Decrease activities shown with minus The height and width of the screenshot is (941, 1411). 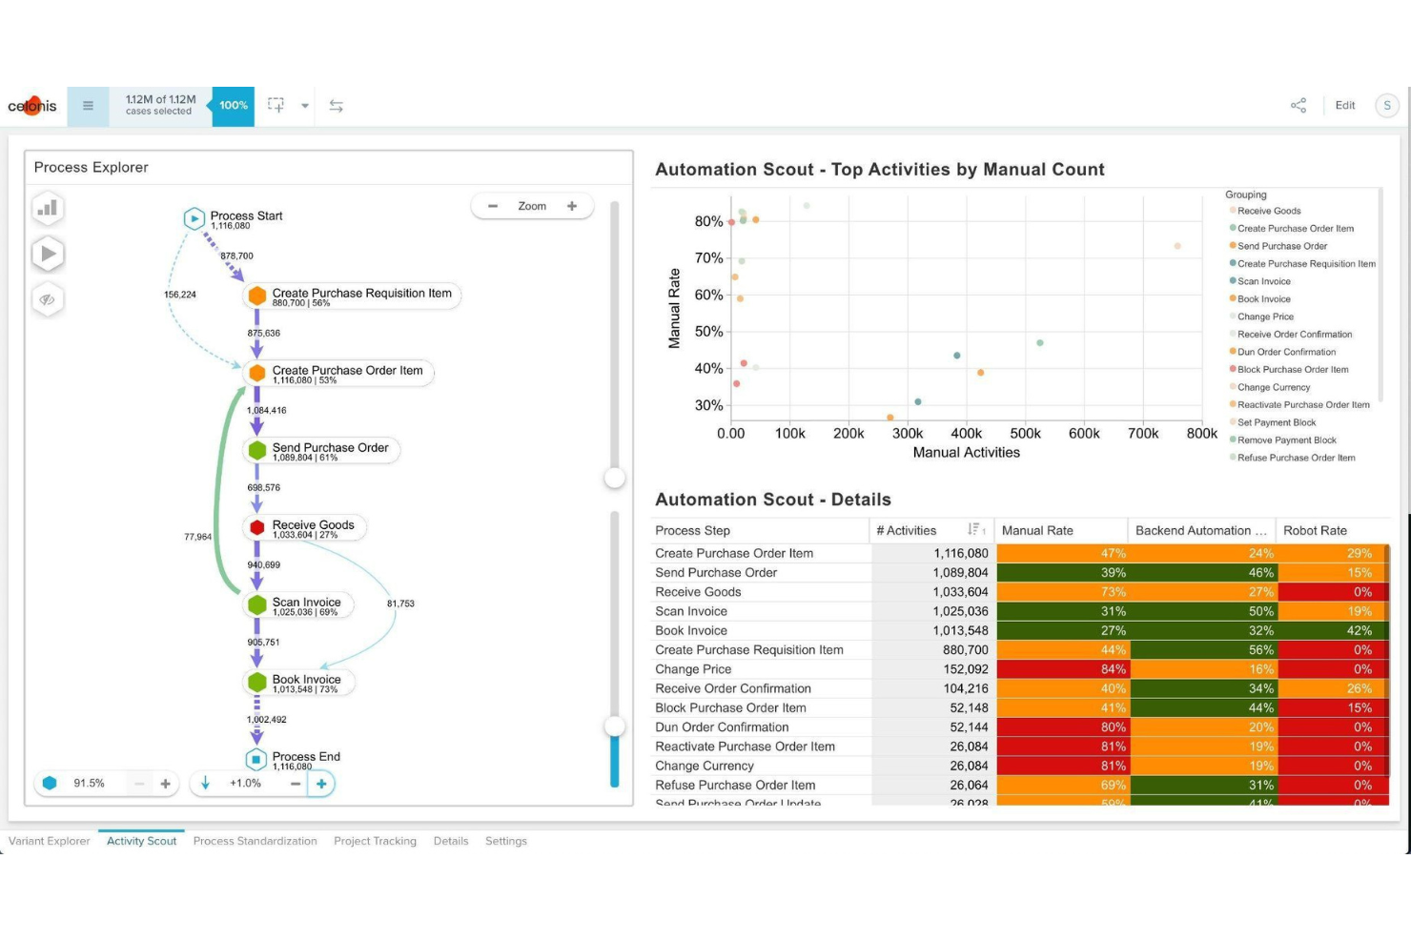pos(139,784)
